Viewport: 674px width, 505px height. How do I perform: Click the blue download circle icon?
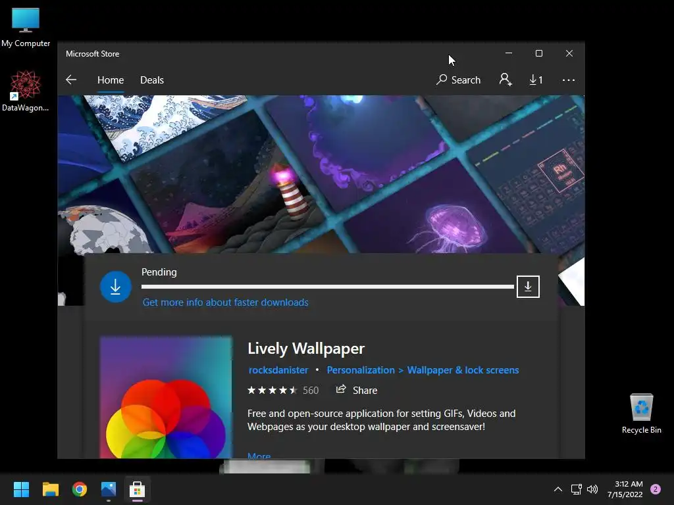click(x=116, y=287)
